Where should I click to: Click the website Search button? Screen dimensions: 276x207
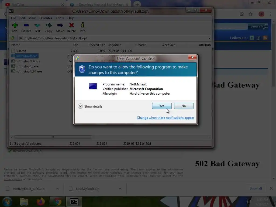point(258,26)
